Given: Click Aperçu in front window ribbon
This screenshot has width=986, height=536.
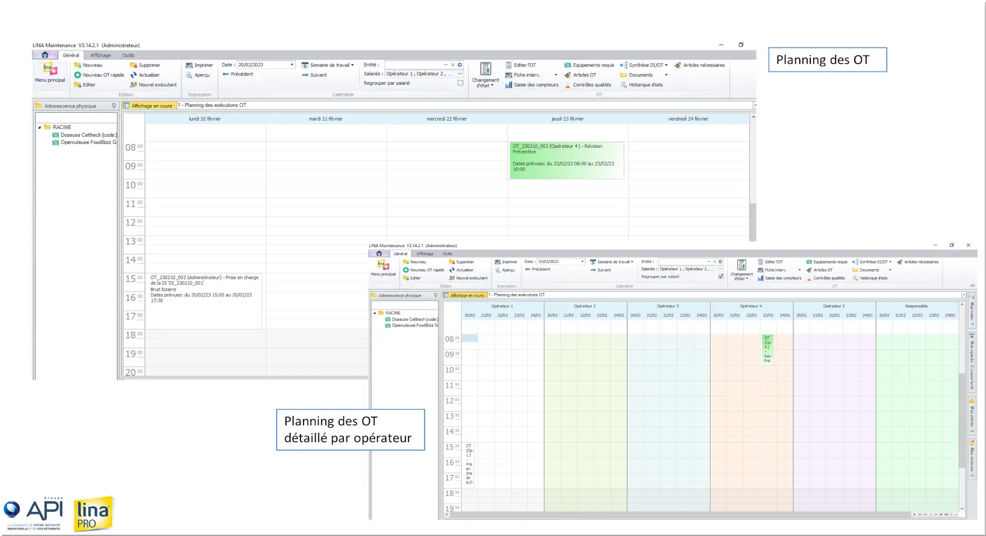Looking at the screenshot, I should [505, 270].
